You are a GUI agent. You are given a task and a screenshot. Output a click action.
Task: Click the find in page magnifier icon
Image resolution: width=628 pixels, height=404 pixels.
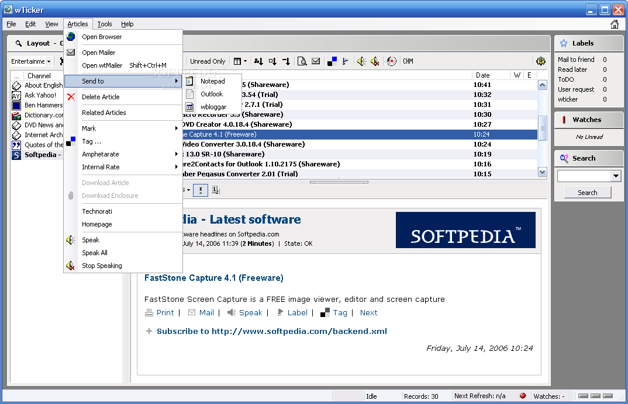click(x=302, y=61)
